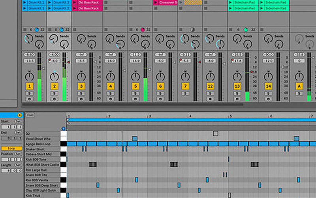Select the Cabasa Short Mid row label
Image resolution: width=316 pixels, height=198 pixels.
click(38, 154)
